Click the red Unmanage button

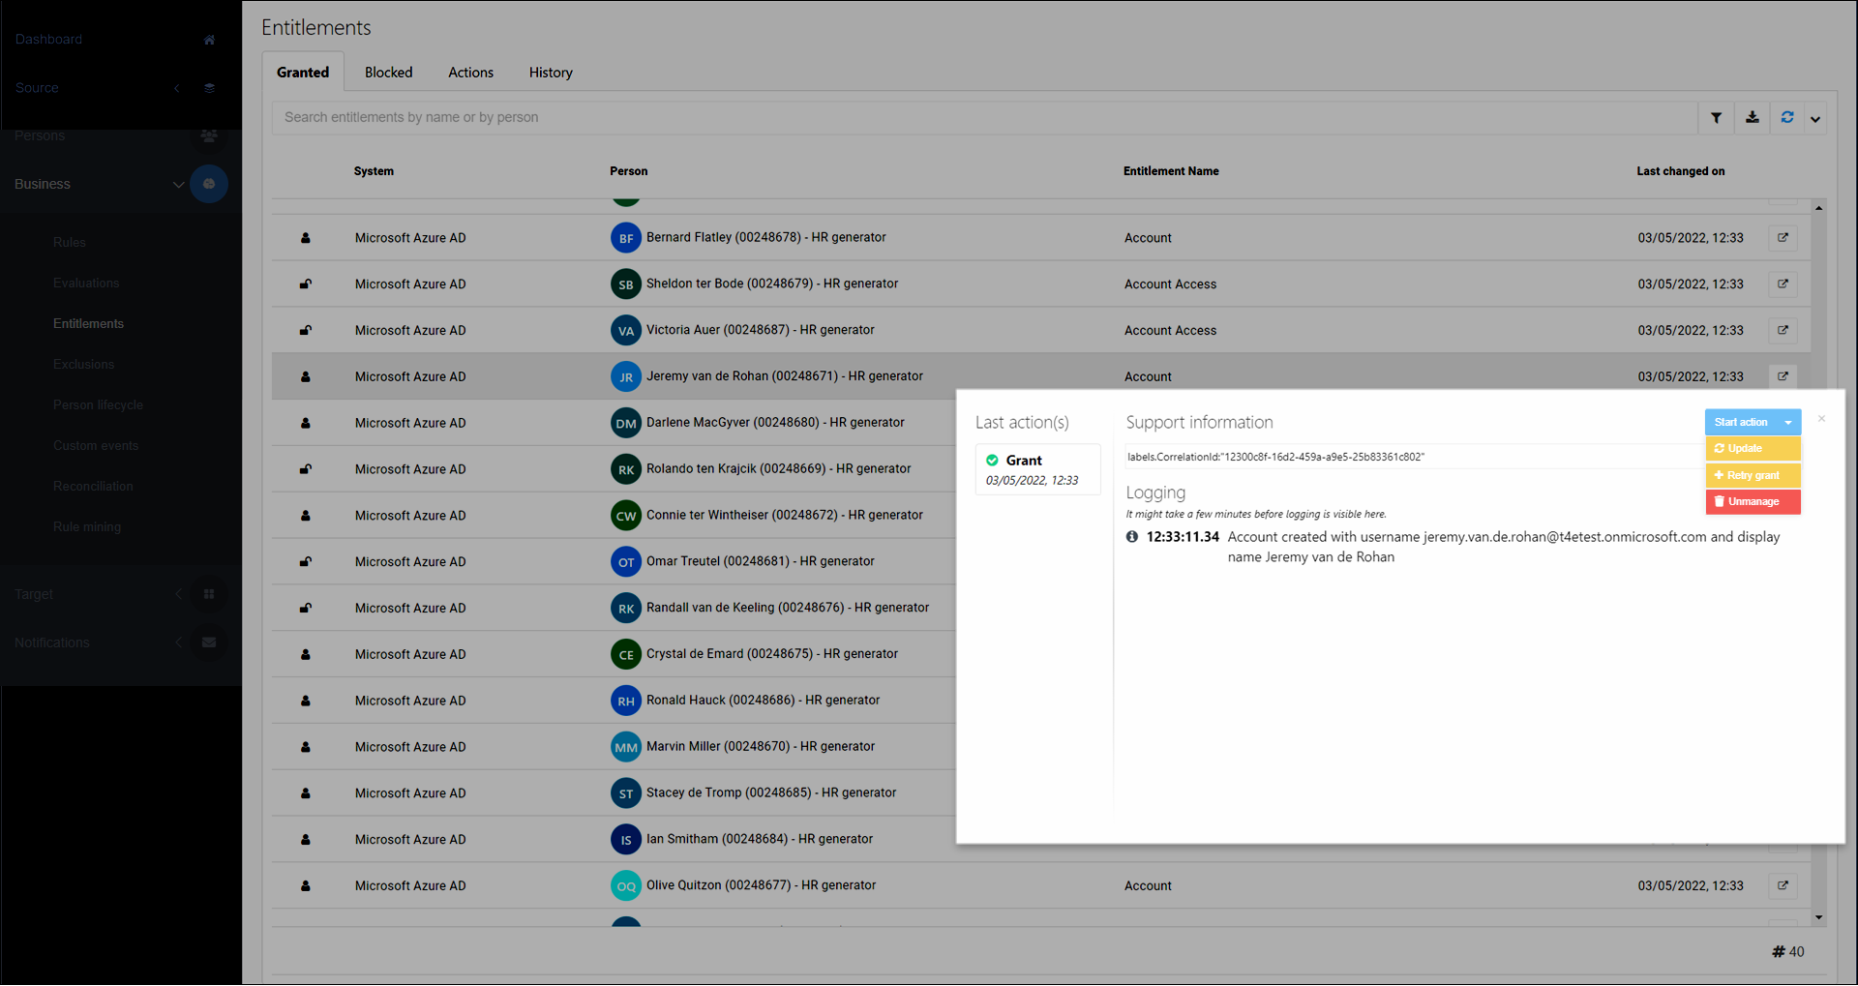click(x=1752, y=501)
